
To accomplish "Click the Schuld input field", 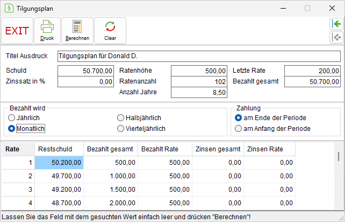I will (85, 71).
